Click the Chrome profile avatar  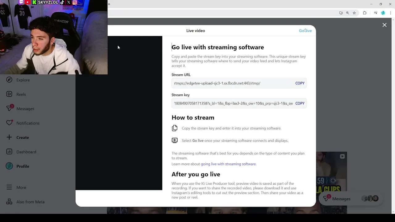[x=383, y=13]
